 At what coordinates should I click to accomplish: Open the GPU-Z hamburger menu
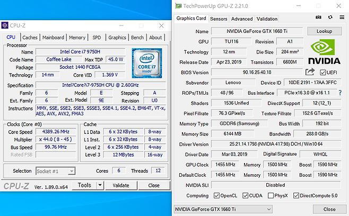(x=342, y=17)
